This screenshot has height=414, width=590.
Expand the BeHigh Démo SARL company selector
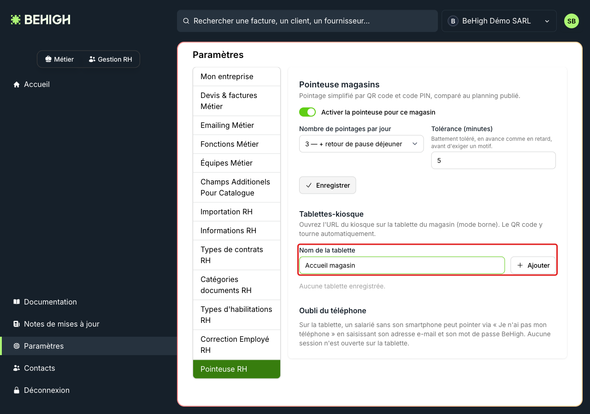pos(499,21)
